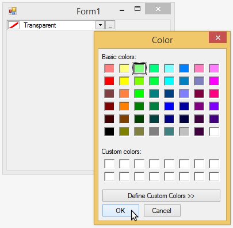Select the black basic color swatch
The height and width of the screenshot is (228, 233).
[109, 132]
